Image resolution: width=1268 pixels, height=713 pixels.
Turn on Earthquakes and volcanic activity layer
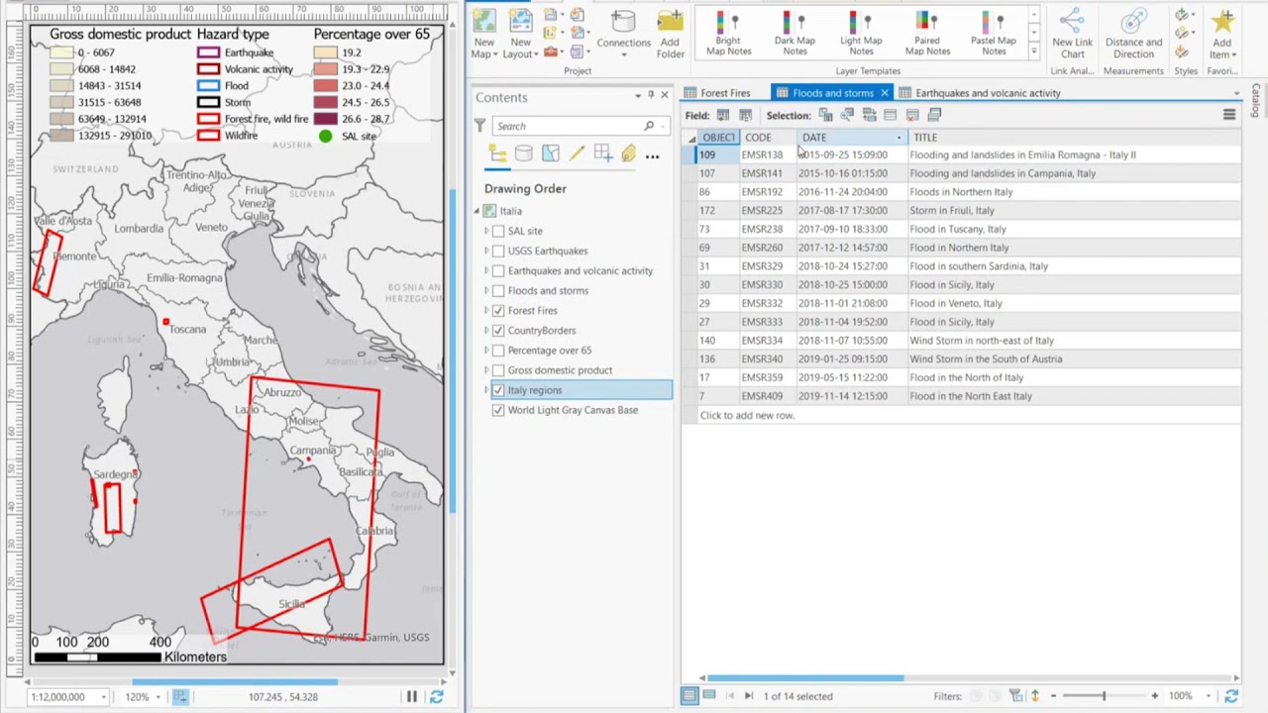[x=498, y=270]
